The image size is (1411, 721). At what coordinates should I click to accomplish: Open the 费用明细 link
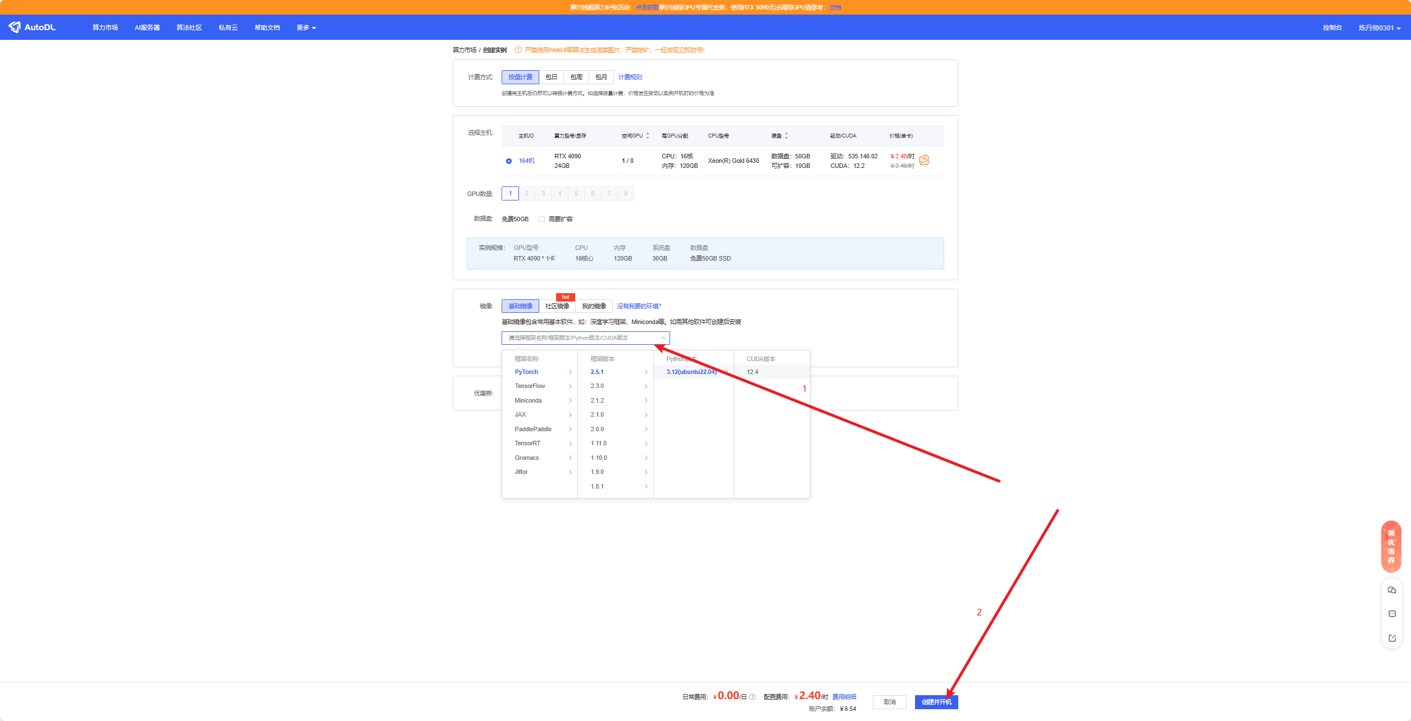(844, 697)
